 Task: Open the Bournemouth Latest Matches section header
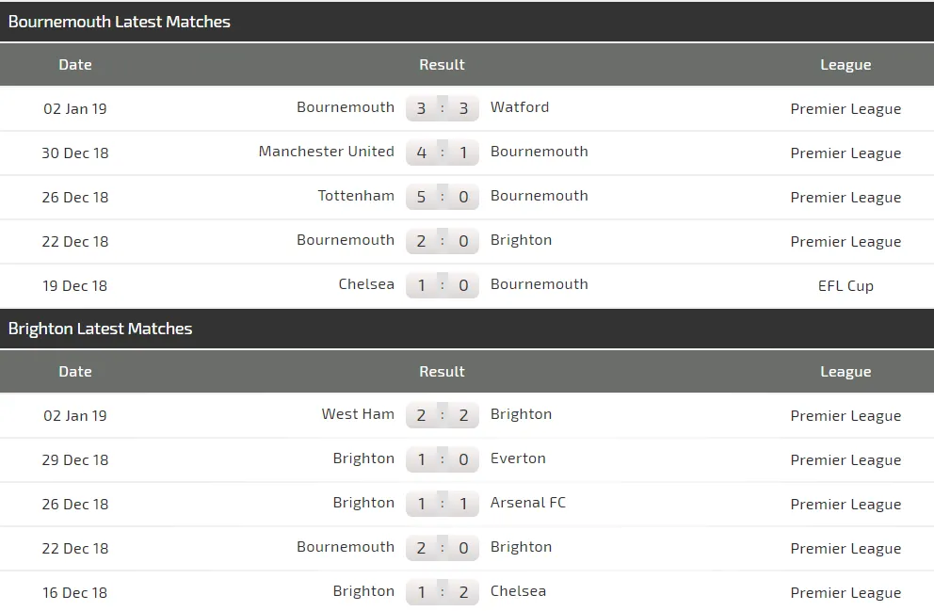120,22
